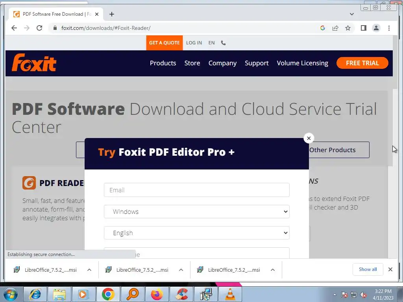
Task: Click the phone contact icon
Action: pos(224,43)
